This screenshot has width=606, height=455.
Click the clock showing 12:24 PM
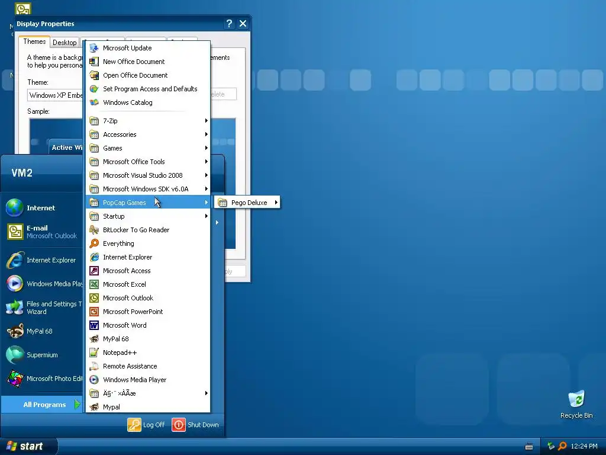click(584, 447)
